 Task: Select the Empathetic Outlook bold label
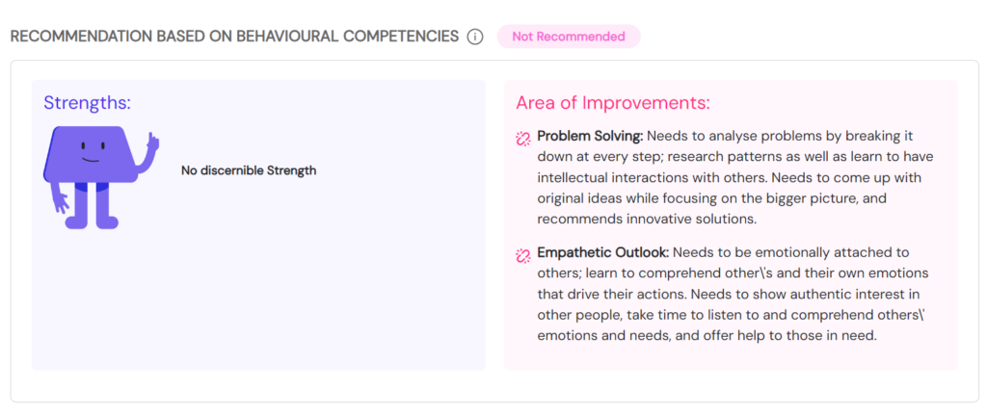pos(603,253)
